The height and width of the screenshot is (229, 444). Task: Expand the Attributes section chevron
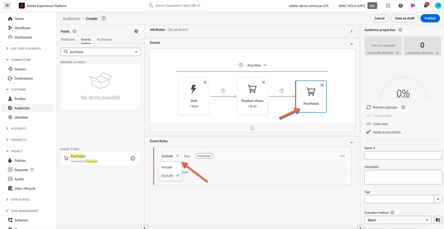tap(351, 31)
